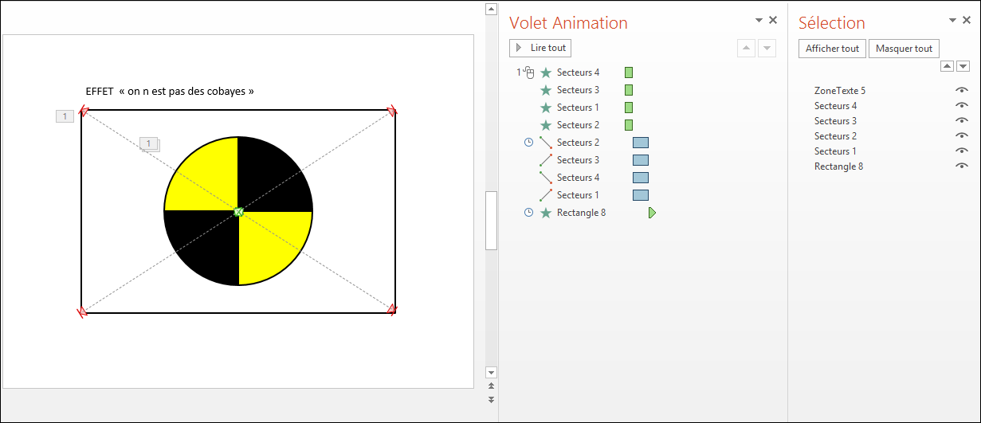Image resolution: width=981 pixels, height=423 pixels.
Task: Hide Secteurs 4 with its eye icon
Action: 962,106
